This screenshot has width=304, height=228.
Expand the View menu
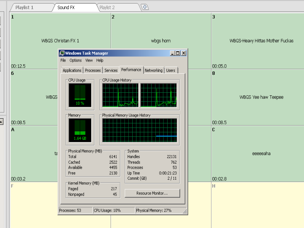pyautogui.click(x=89, y=60)
